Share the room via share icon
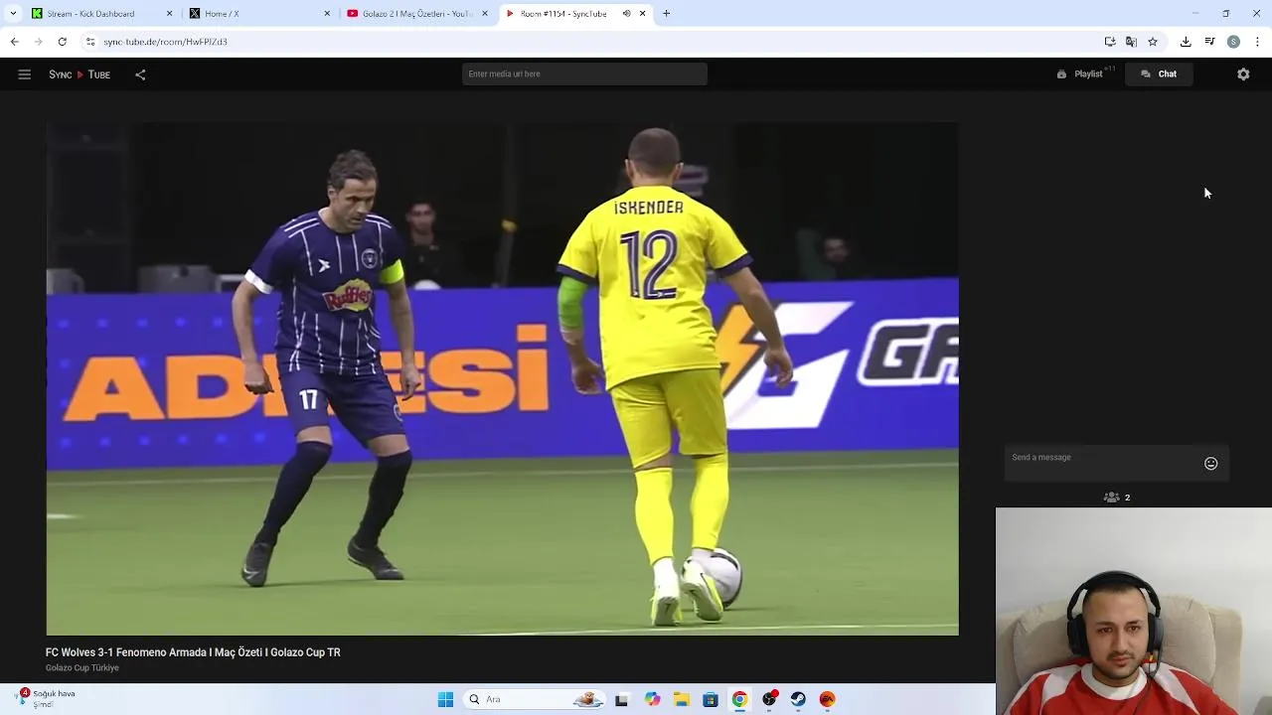 pos(140,74)
